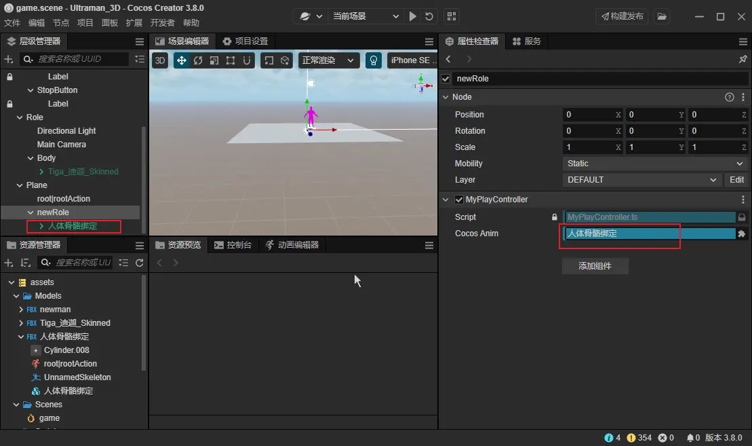Click the play preview button

pos(413,16)
